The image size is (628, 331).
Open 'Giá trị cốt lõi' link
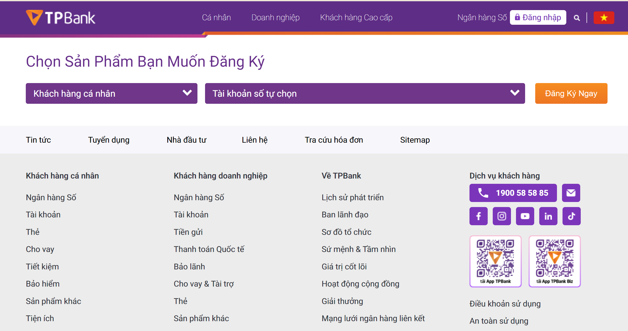pos(344,267)
